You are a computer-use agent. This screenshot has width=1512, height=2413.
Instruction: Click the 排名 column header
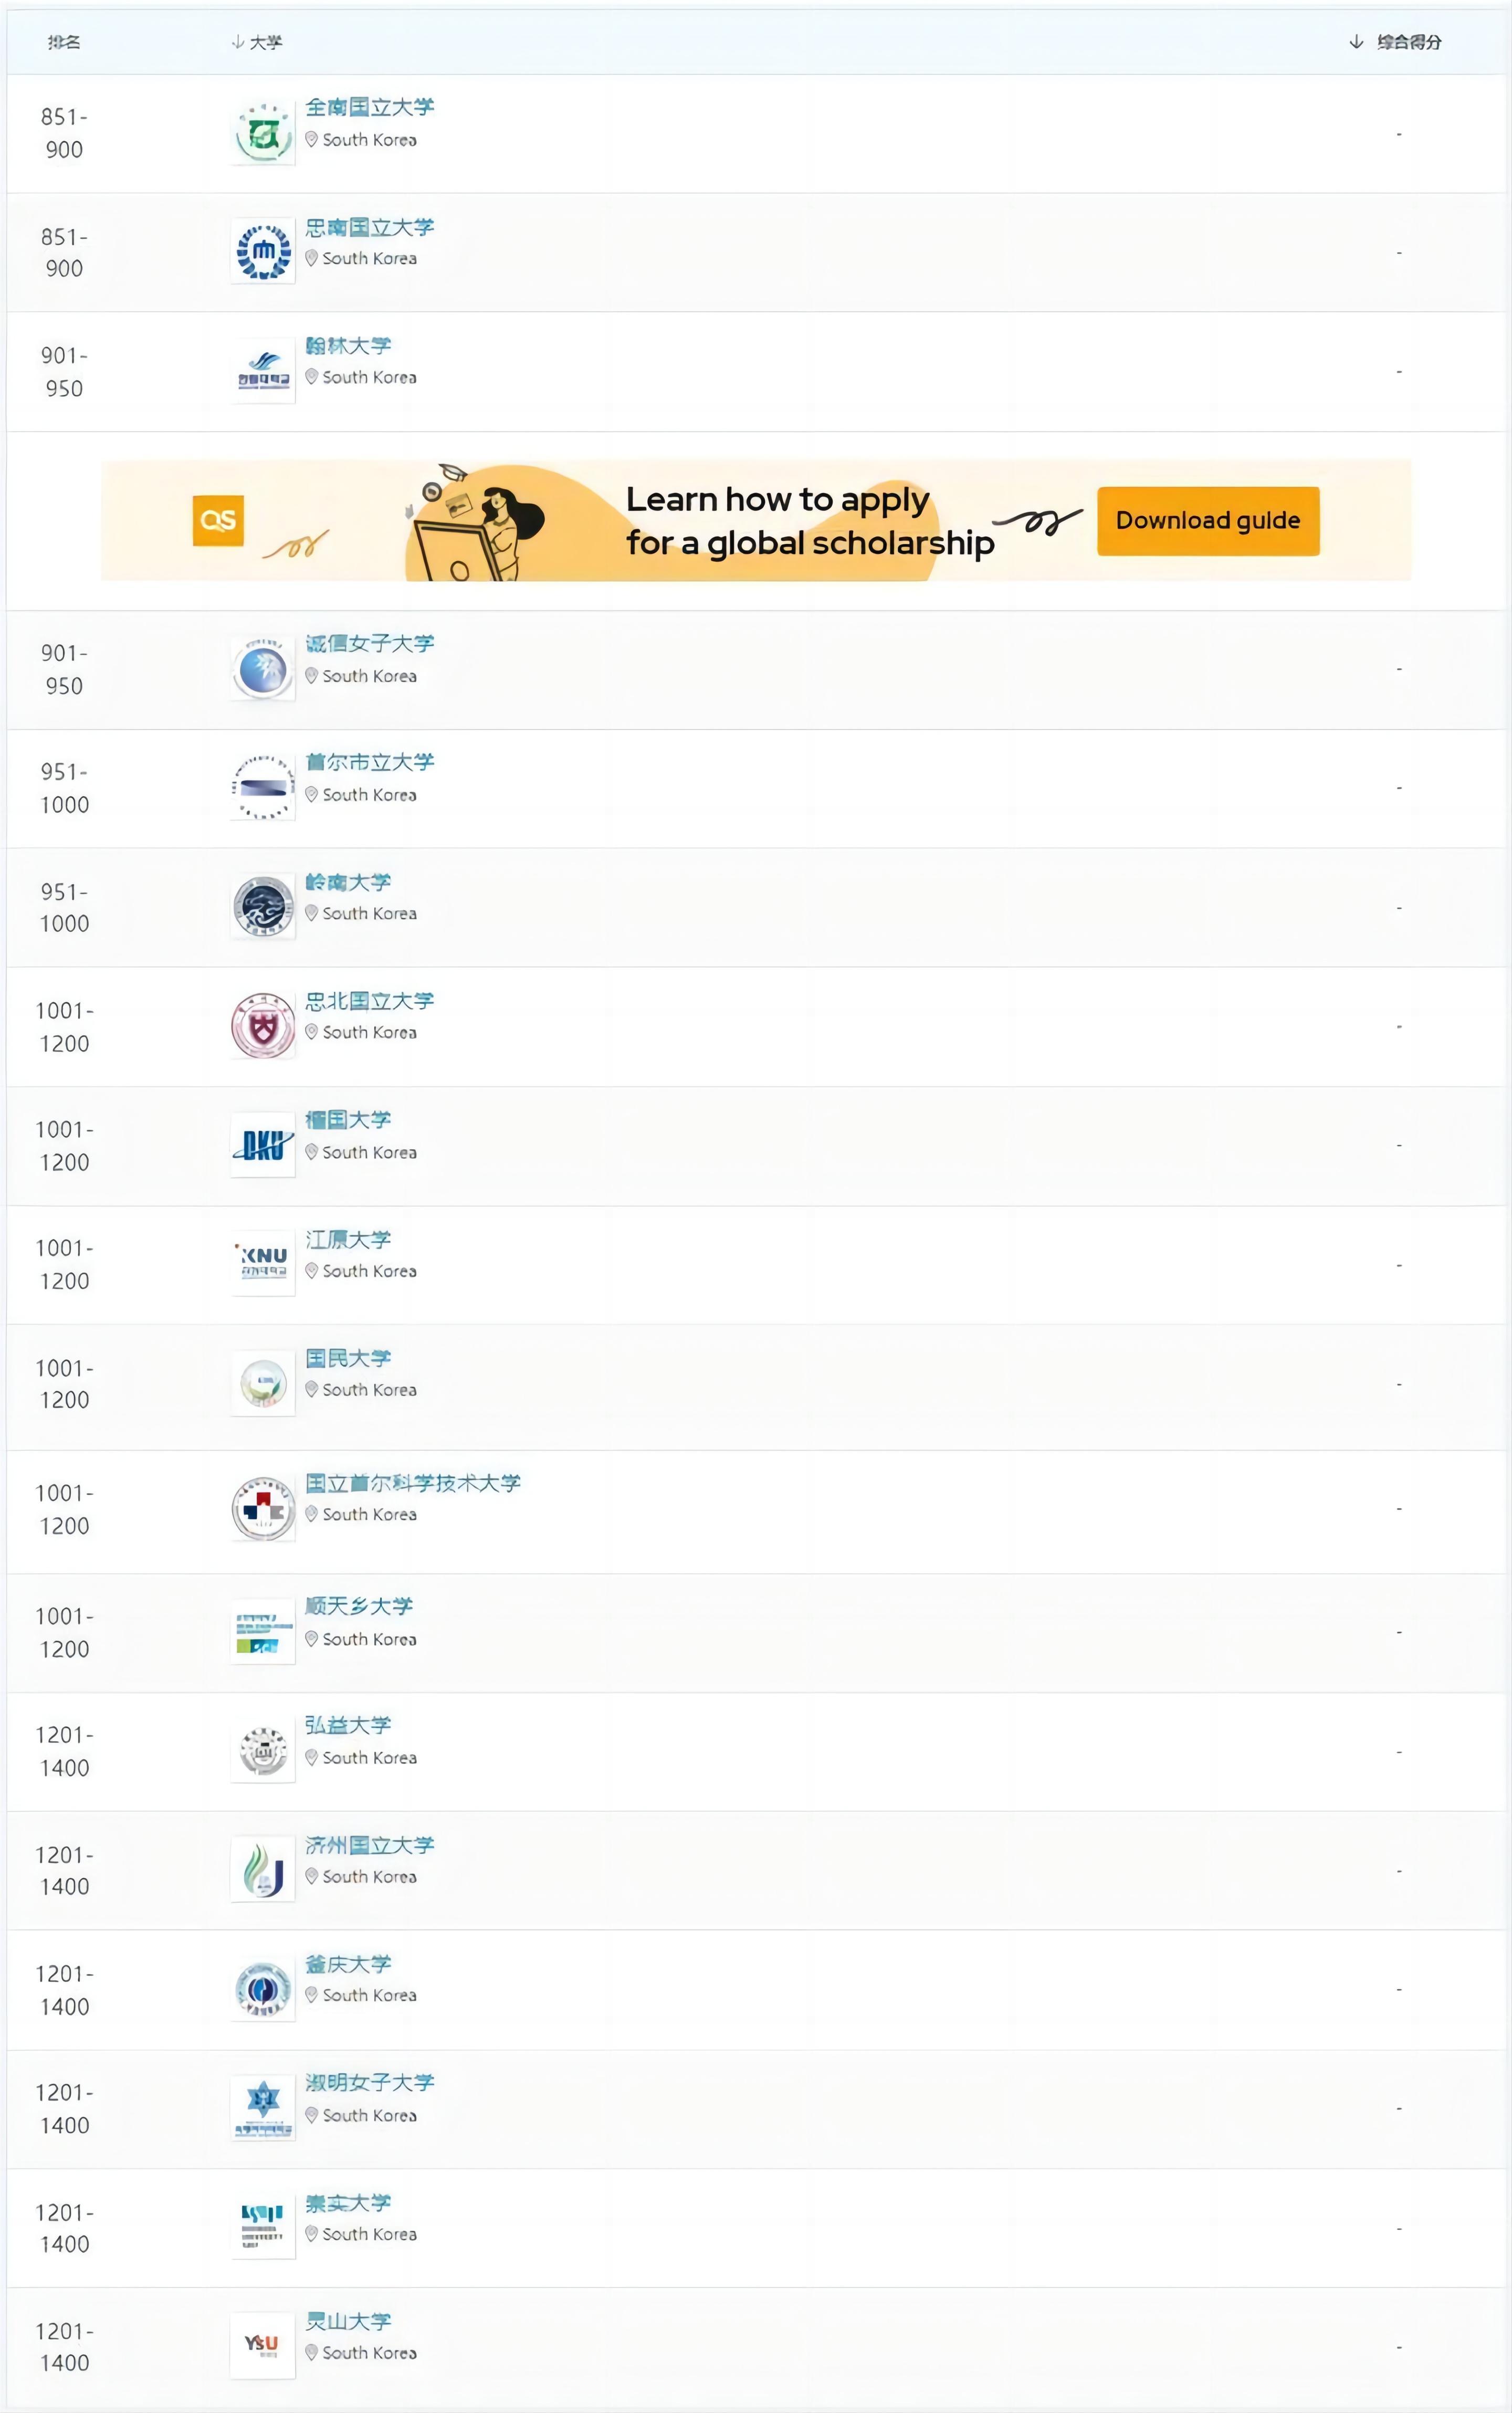coord(64,42)
